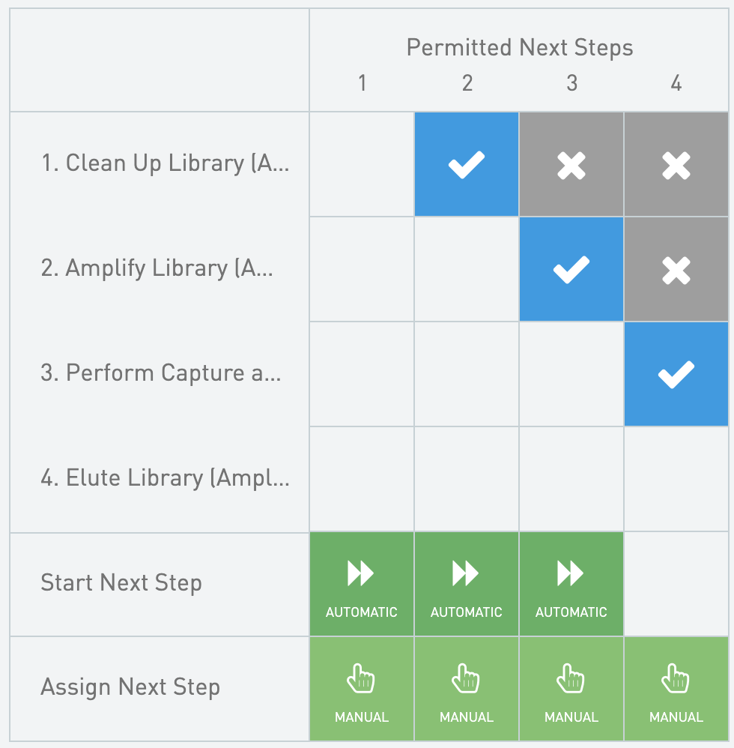Toggle X cell for step 1 to step 4
The image size is (734, 748).
676,164
